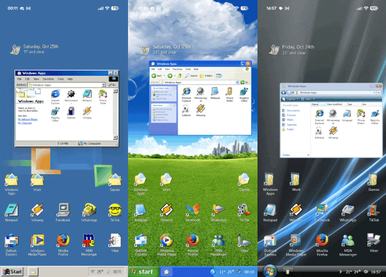
Task: Launch TikTok smiley icon on classic blue desktop
Action: tap(114, 211)
